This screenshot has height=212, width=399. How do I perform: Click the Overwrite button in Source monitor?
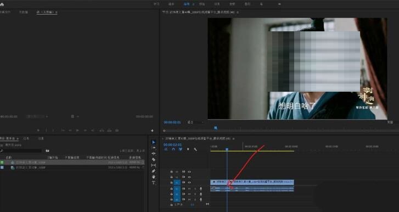click(x=109, y=130)
